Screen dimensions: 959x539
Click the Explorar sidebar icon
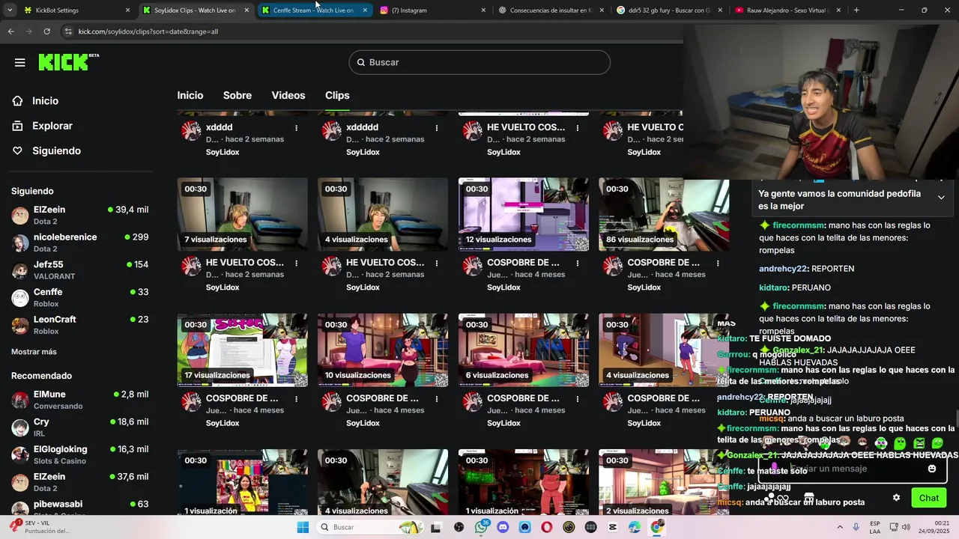pos(17,126)
